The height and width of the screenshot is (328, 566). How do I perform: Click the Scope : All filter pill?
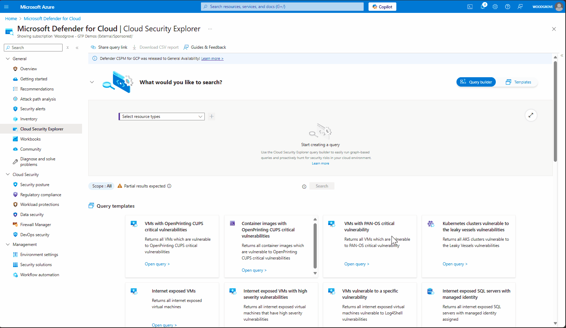[x=102, y=186]
